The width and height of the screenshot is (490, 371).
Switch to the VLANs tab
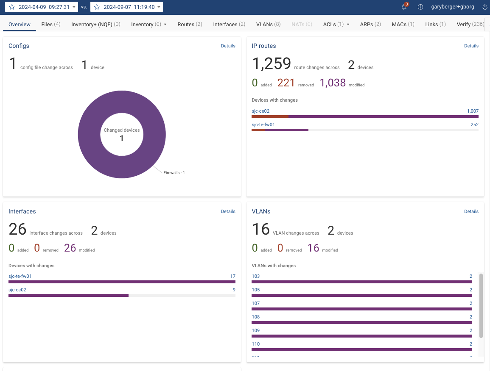coord(268,25)
